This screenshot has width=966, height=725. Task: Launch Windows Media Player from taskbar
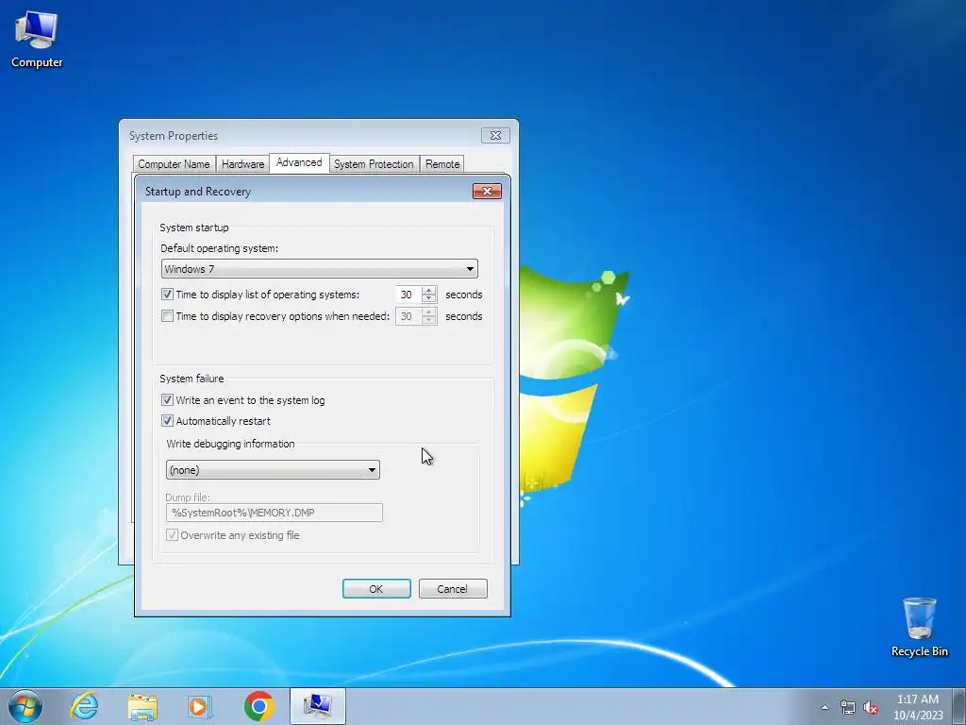200,706
